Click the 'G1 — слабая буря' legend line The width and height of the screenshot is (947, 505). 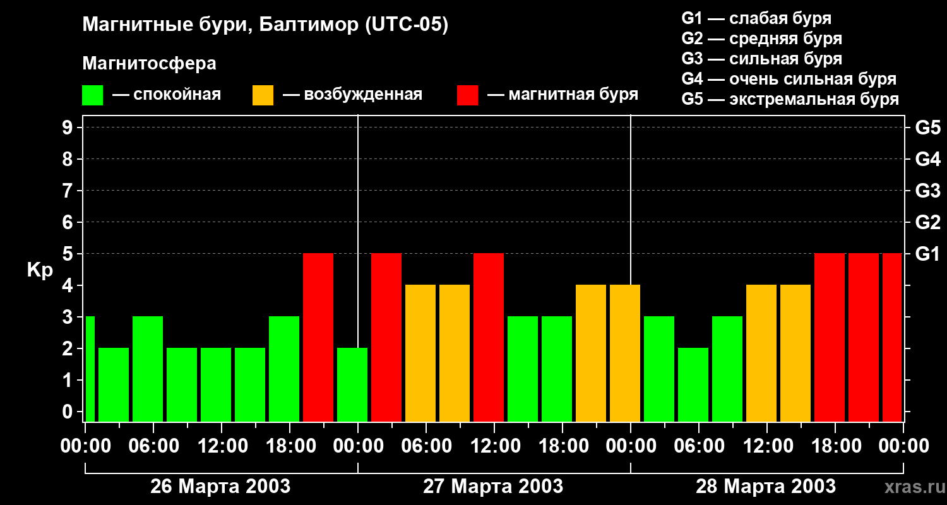tap(756, 18)
